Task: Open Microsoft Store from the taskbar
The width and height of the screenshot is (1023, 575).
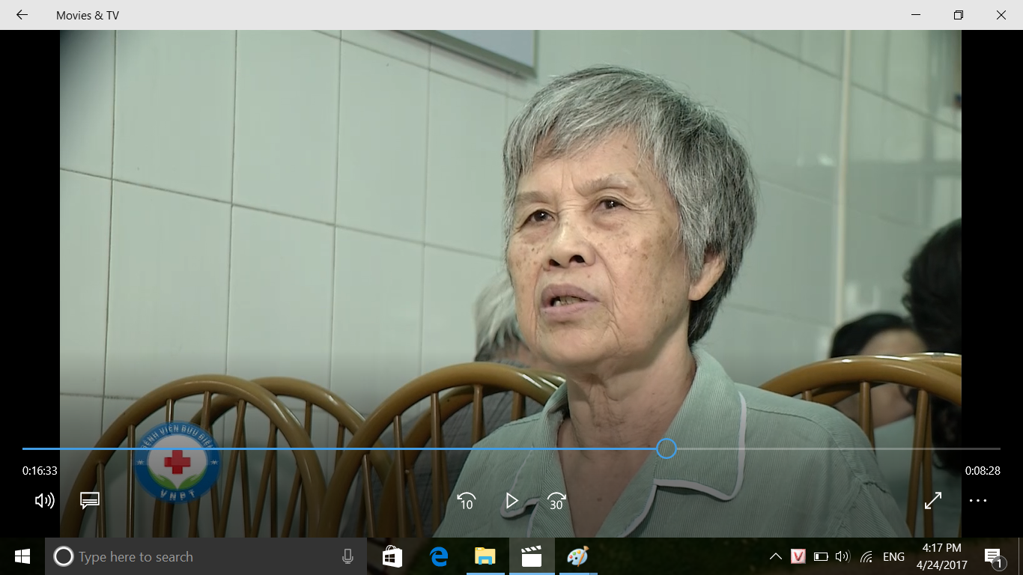Action: click(x=392, y=556)
